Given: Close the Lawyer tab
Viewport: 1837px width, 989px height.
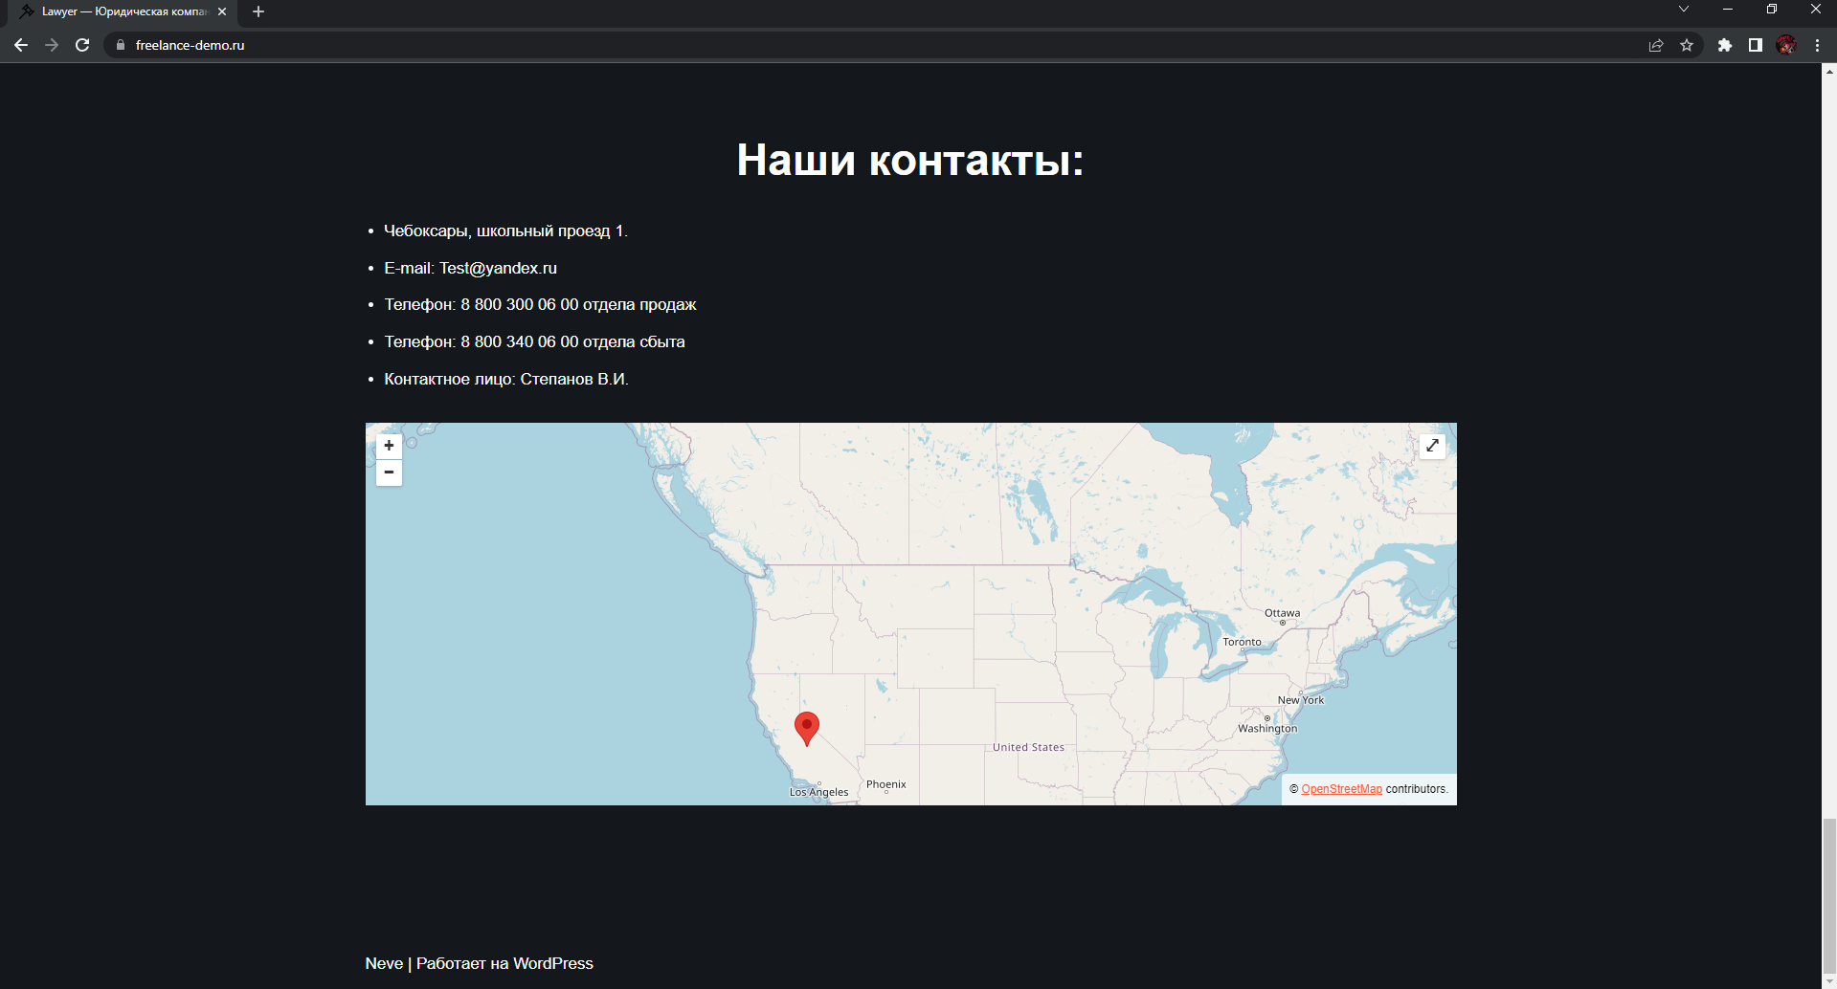Looking at the screenshot, I should click(222, 11).
